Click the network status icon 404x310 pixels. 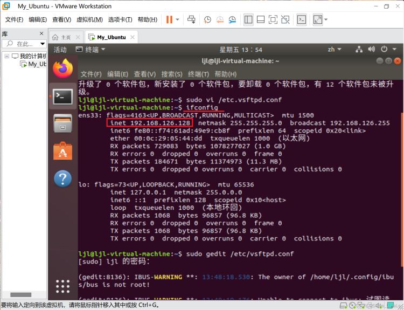359,49
